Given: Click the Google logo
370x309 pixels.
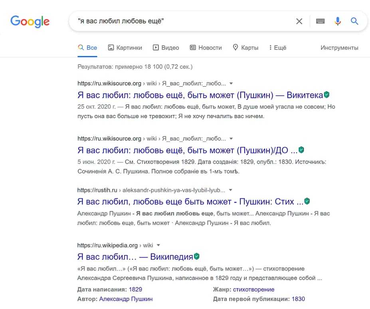Looking at the screenshot, I should (x=30, y=21).
